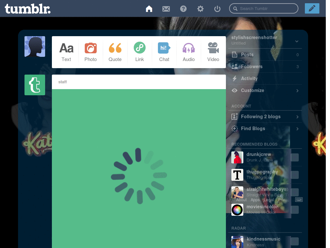Create a new Photo post
This screenshot has height=248, width=330.
(91, 52)
